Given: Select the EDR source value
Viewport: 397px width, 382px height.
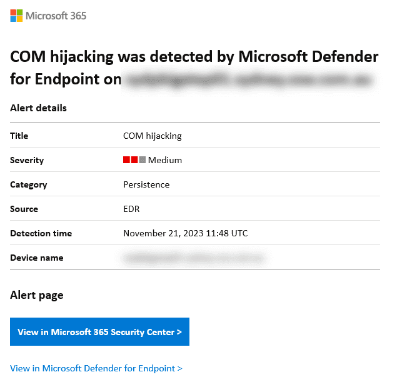Looking at the screenshot, I should [131, 209].
